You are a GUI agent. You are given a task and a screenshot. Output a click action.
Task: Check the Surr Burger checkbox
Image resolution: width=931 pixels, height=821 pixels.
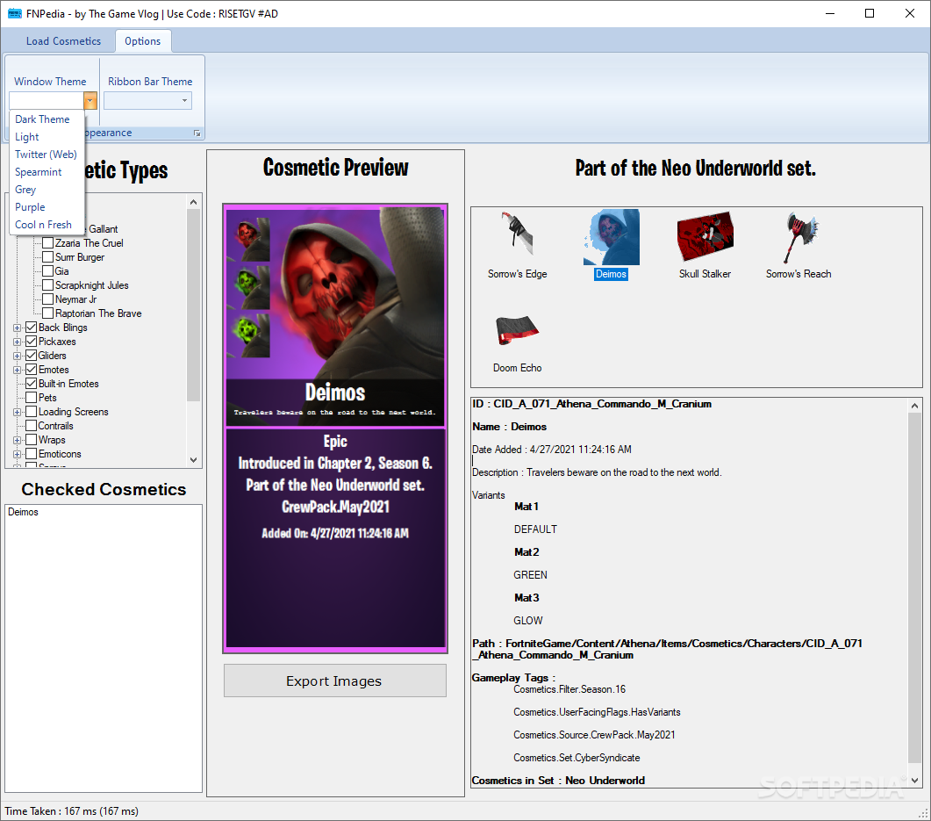click(x=48, y=257)
